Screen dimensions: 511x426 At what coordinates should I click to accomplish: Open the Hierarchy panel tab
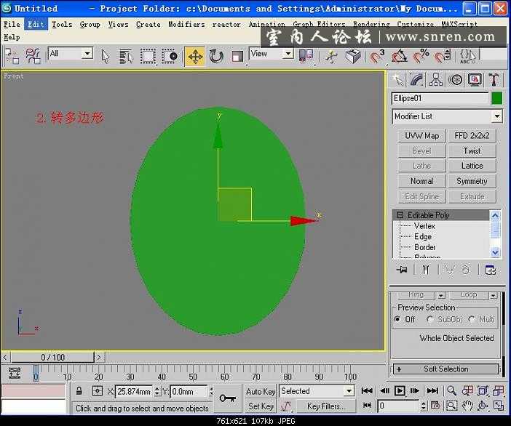(437, 80)
